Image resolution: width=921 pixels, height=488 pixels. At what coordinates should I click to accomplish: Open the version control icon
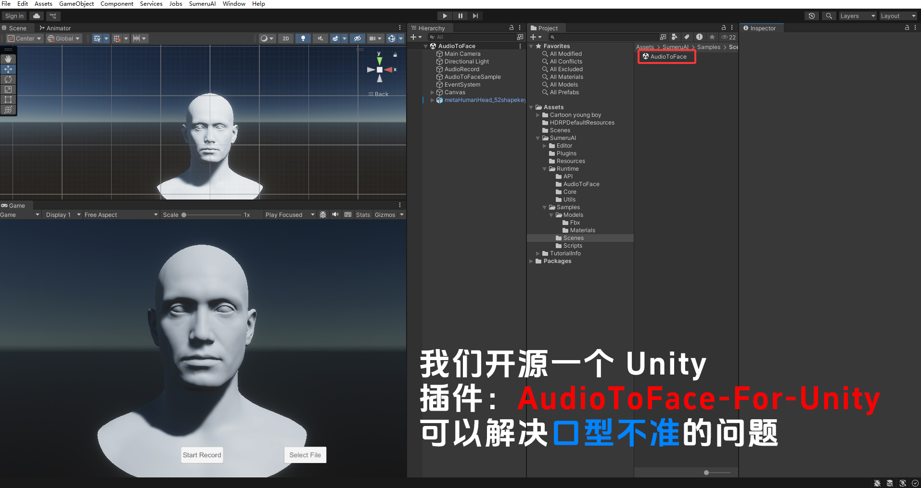[x=53, y=16]
